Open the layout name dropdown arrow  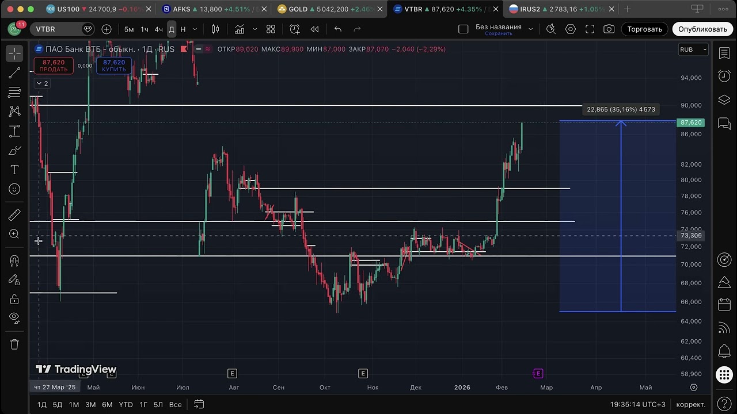pos(531,29)
